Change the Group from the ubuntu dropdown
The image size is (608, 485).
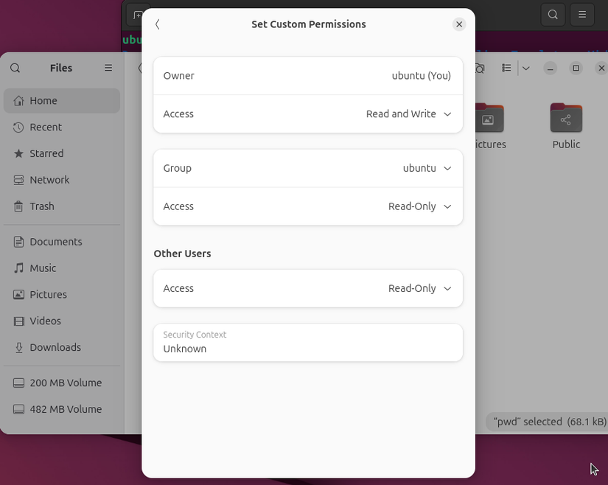point(427,168)
